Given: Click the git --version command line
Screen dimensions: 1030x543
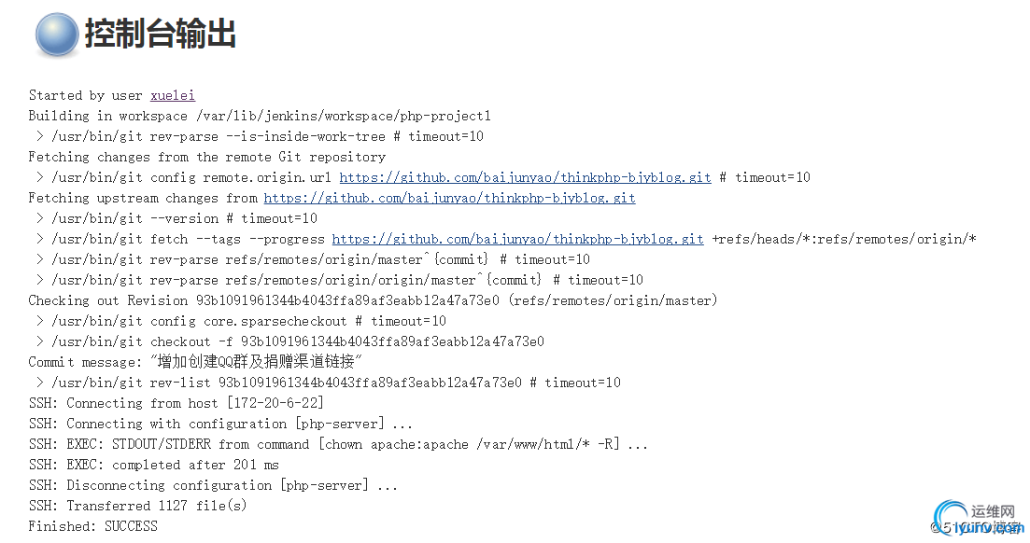Looking at the screenshot, I should point(176,218).
